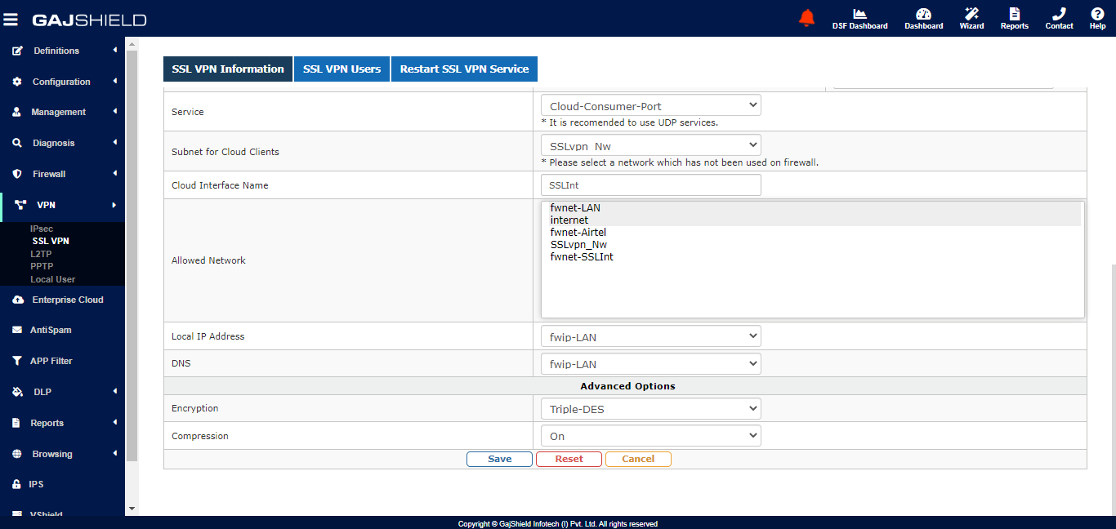Click the red notification bell icon

[x=807, y=18]
